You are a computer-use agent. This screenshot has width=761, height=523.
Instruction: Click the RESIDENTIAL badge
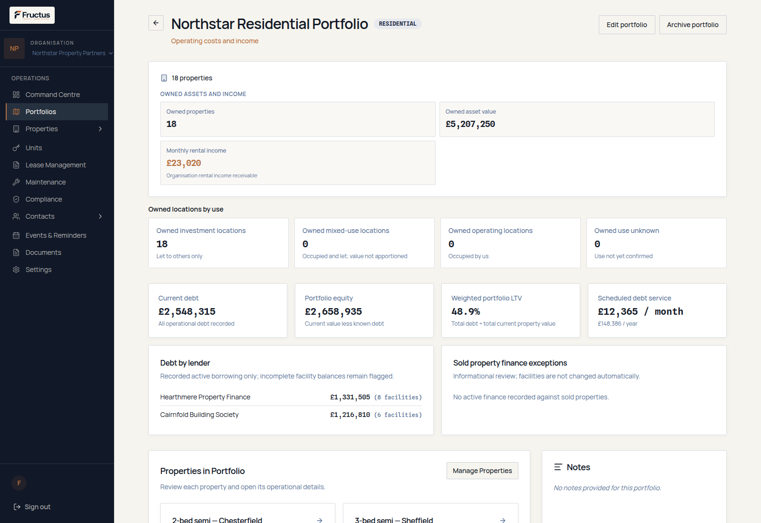coord(398,24)
